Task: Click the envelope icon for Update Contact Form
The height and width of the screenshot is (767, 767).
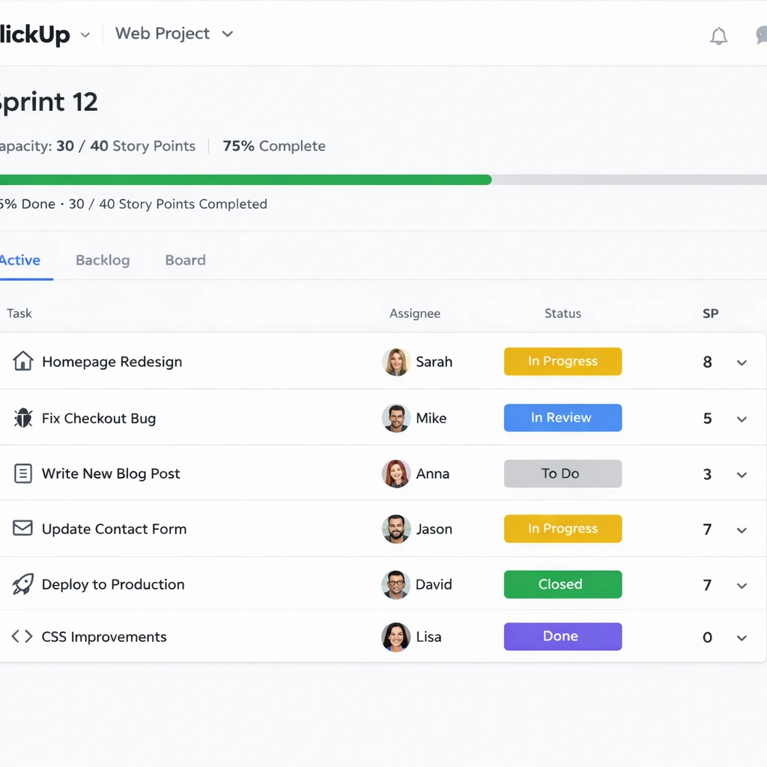Action: 23,528
